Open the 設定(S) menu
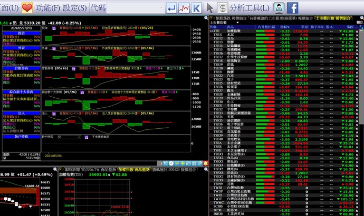364x216 pixels. 75,8
